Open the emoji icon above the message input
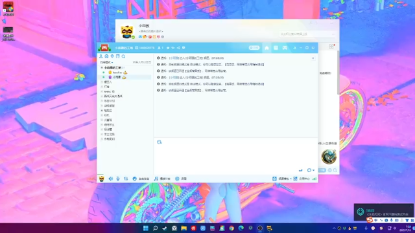Viewport: 415px width, 233px height. click(159, 142)
